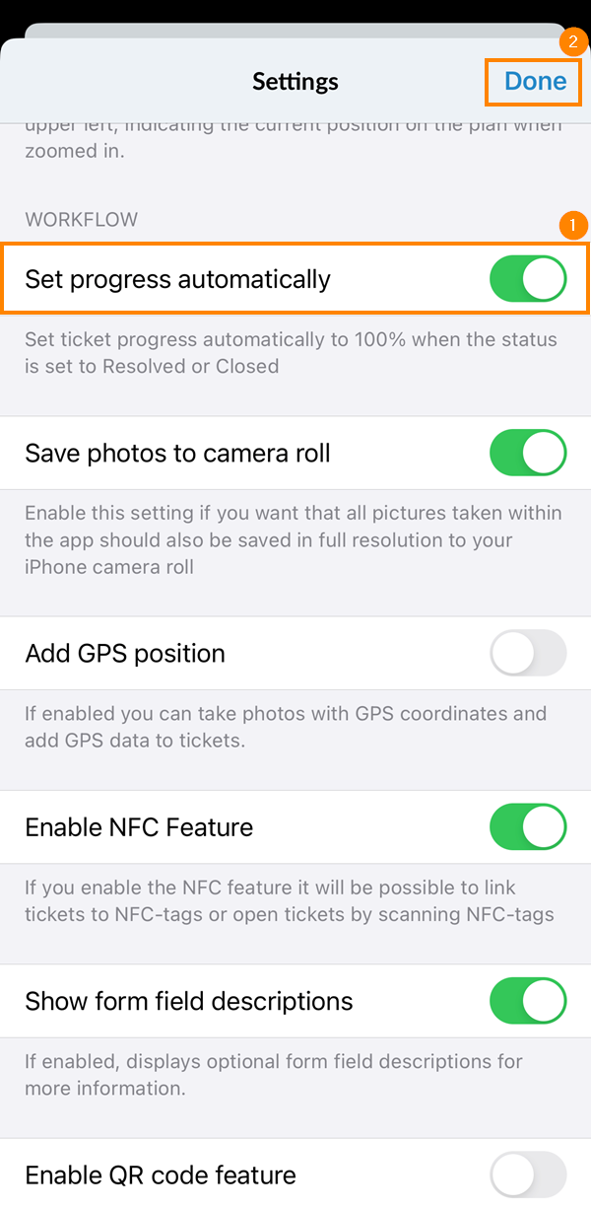
Task: Click the GPS coordinates explanation text
Action: pyautogui.click(x=286, y=727)
